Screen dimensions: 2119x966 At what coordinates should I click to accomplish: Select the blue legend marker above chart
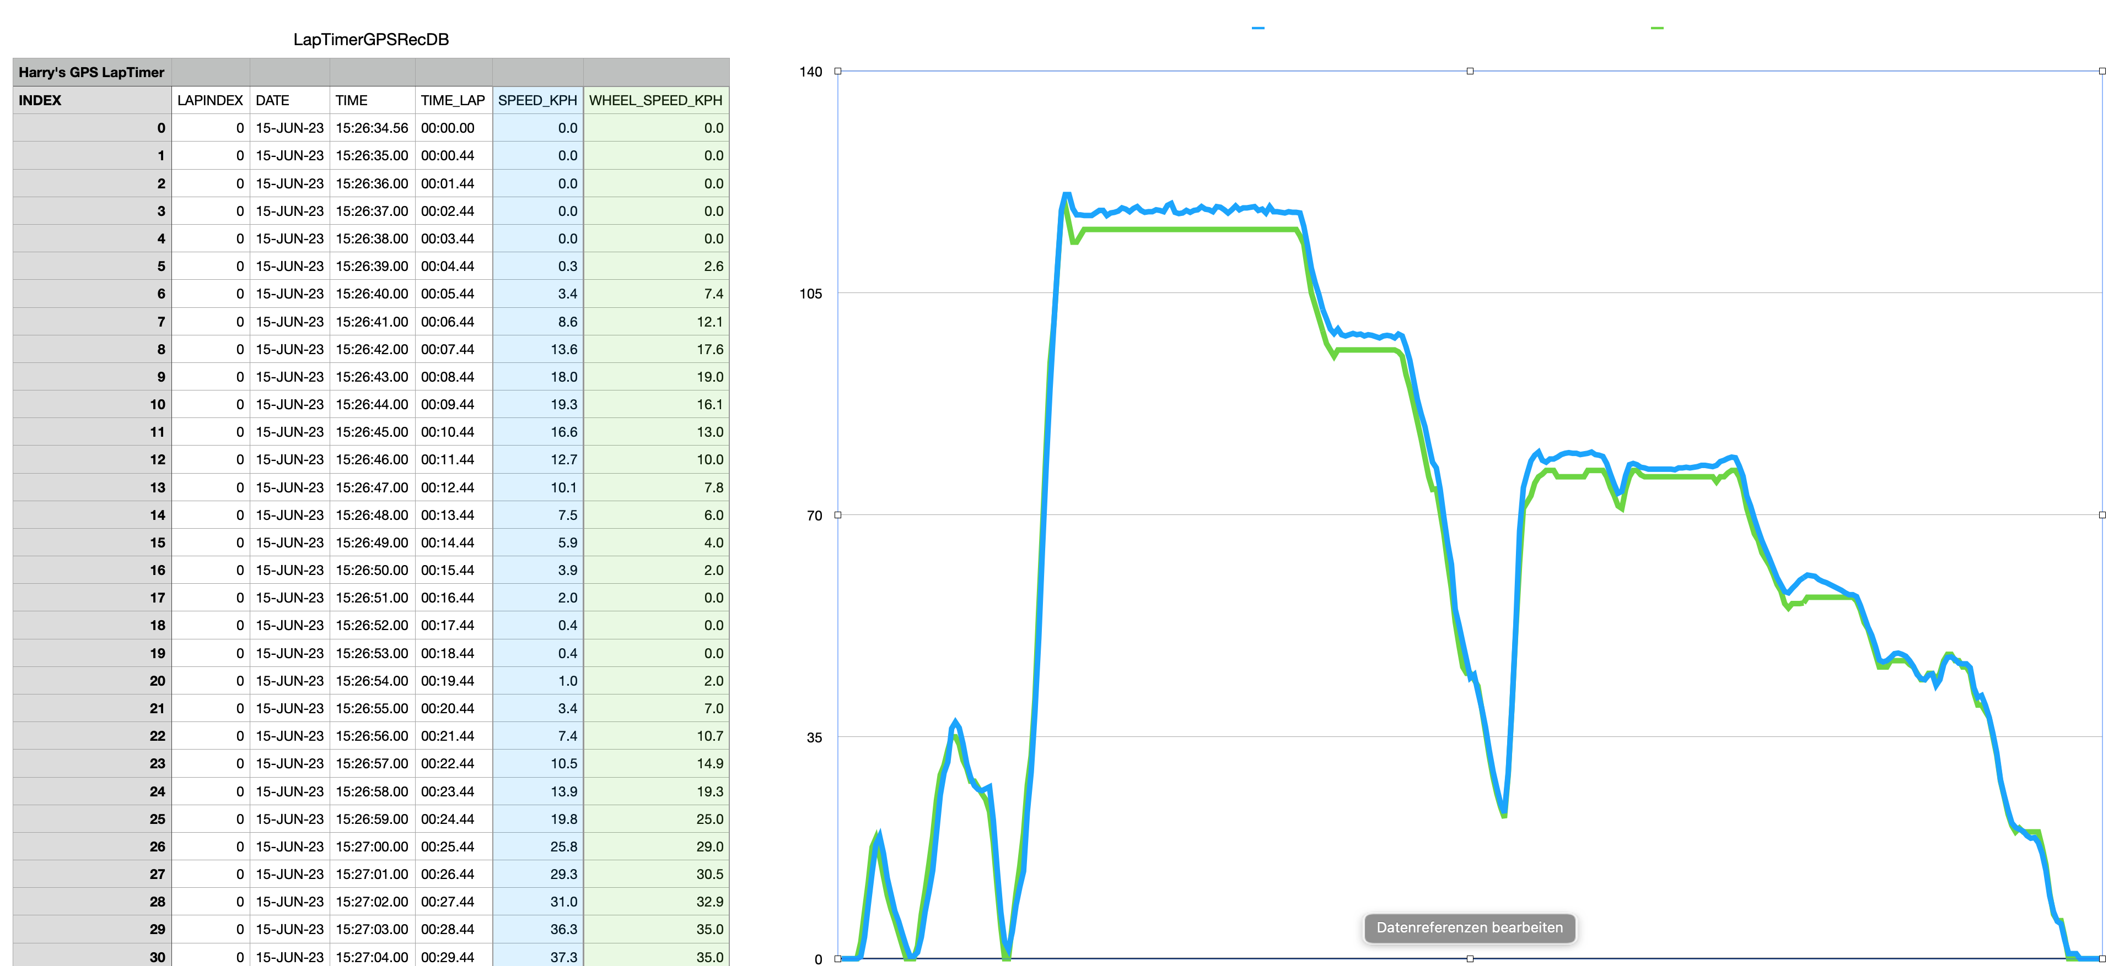click(x=1258, y=28)
